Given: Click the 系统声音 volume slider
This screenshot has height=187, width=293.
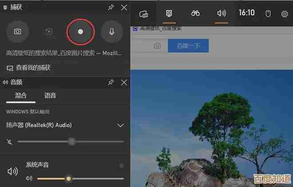Looking at the screenshot, I should pyautogui.click(x=80, y=179).
